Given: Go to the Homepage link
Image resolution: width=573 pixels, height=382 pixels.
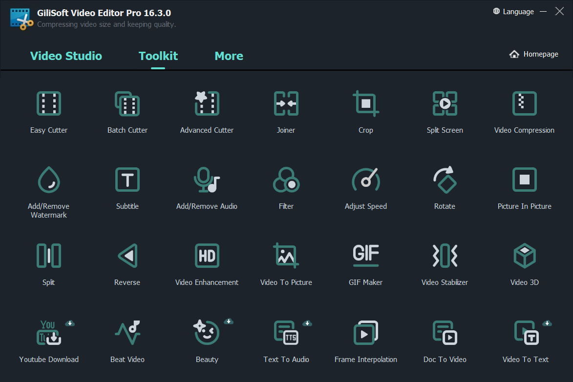Looking at the screenshot, I should pyautogui.click(x=533, y=54).
